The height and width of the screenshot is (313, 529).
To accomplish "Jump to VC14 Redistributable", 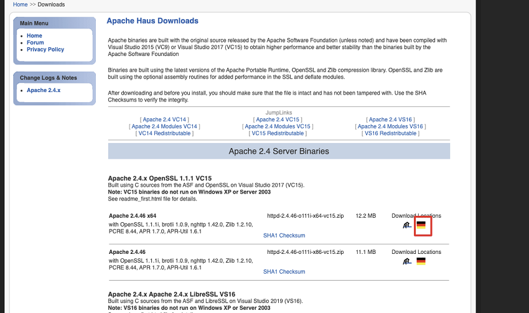I will tap(164, 133).
